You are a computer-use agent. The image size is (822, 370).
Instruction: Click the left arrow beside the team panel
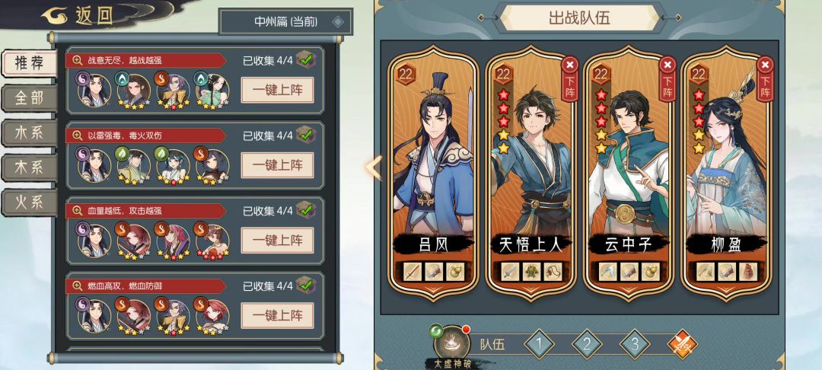373,167
